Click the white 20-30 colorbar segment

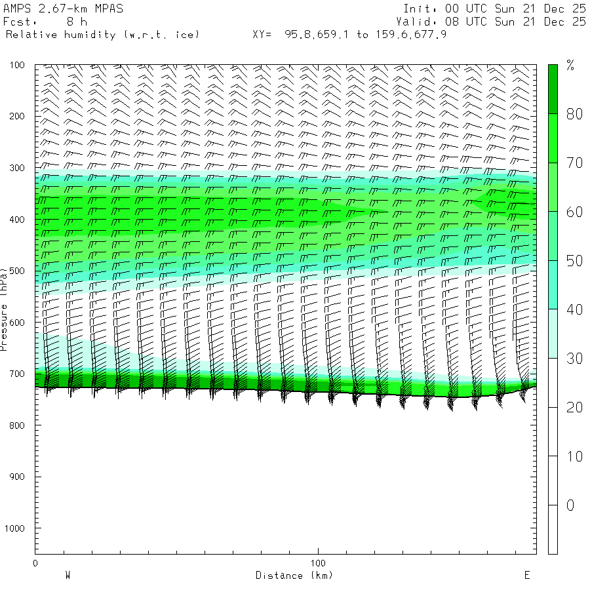tap(553, 383)
